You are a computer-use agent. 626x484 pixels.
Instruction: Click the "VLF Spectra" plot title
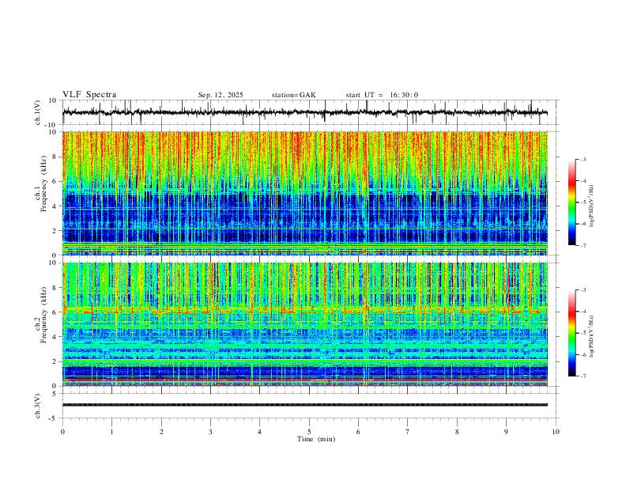click(x=89, y=95)
